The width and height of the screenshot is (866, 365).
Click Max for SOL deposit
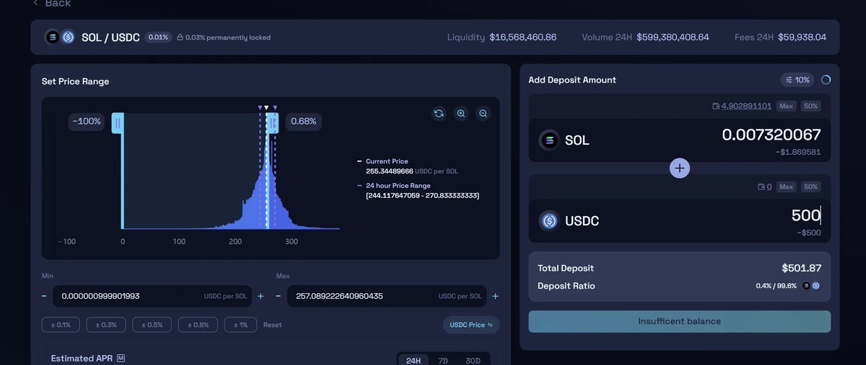tap(786, 106)
